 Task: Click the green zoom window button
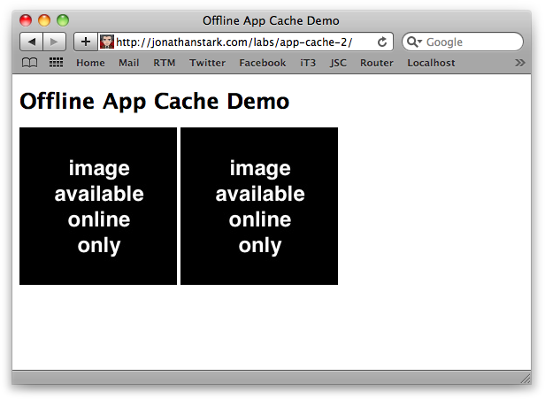pos(63,20)
